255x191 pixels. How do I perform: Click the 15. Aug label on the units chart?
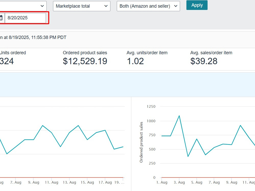(x=87, y=182)
